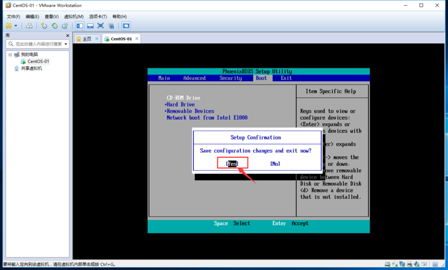This screenshot has width=448, height=270.
Task: Open the 查看(V) menu
Action: click(x=52, y=17)
